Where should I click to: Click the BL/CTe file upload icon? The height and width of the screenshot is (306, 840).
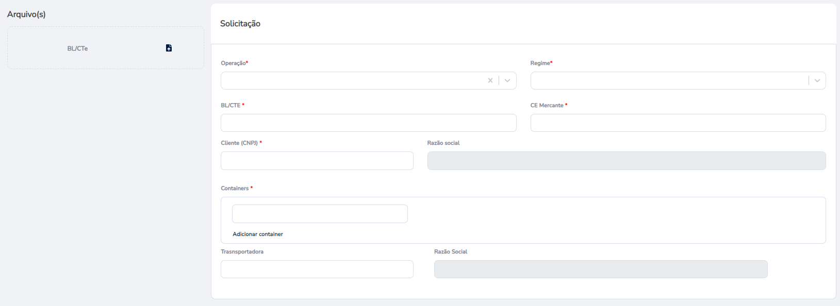(169, 48)
